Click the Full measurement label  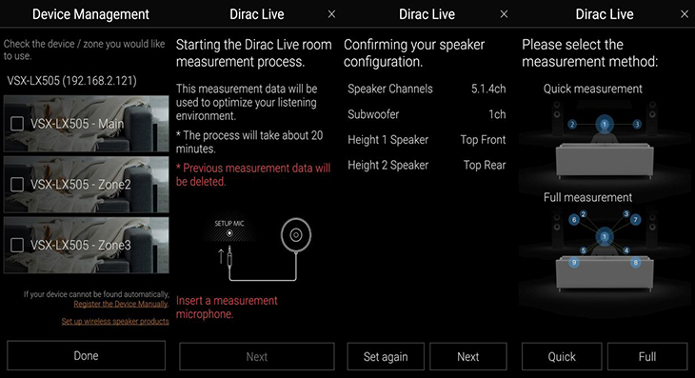587,197
